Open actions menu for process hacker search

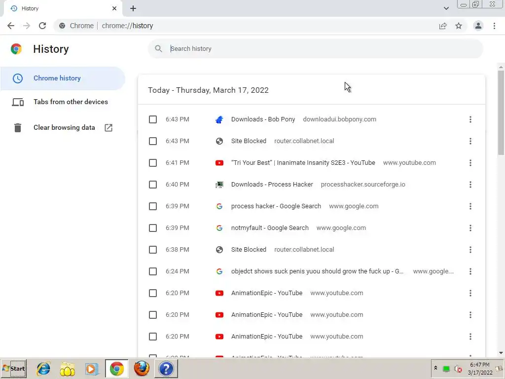point(470,206)
